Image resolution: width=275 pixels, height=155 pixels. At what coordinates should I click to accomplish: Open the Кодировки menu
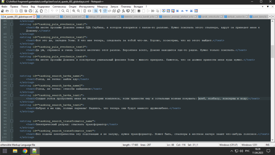pyautogui.click(x=44, y=7)
